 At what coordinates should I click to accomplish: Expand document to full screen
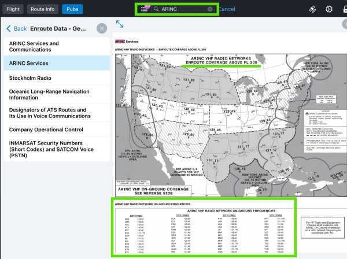pos(120,24)
